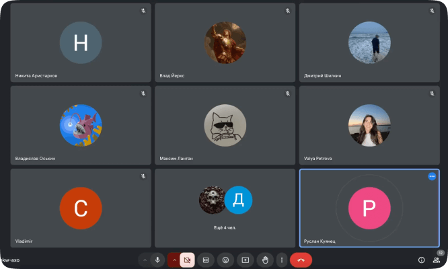Show the participants list with 12 badge
Screen dimensions: 448x269
(x=437, y=259)
